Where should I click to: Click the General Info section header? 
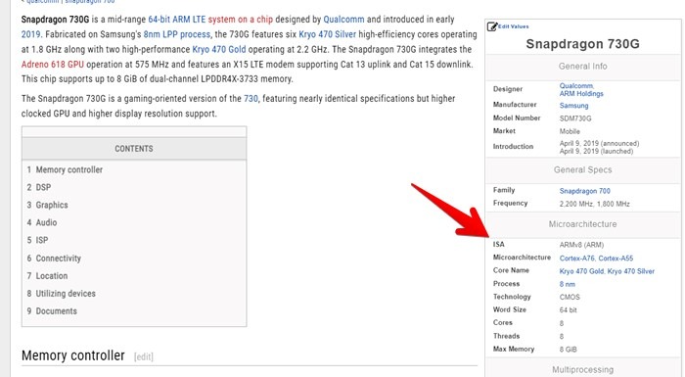tap(583, 67)
